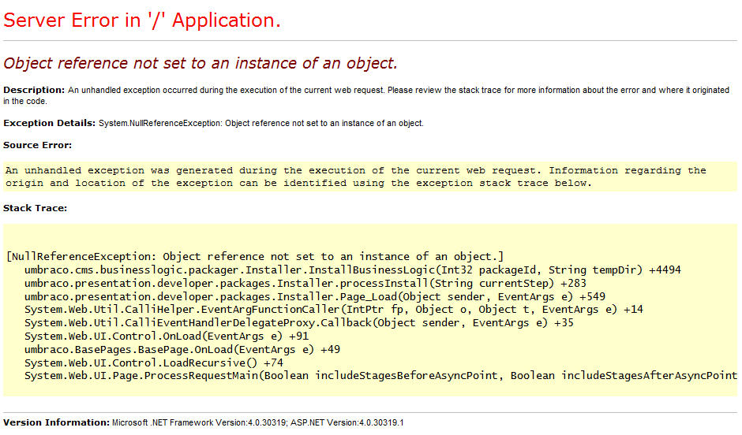Click the bold 'Exception Details:' label
Viewport: 742px width, 435px height.
[49, 124]
